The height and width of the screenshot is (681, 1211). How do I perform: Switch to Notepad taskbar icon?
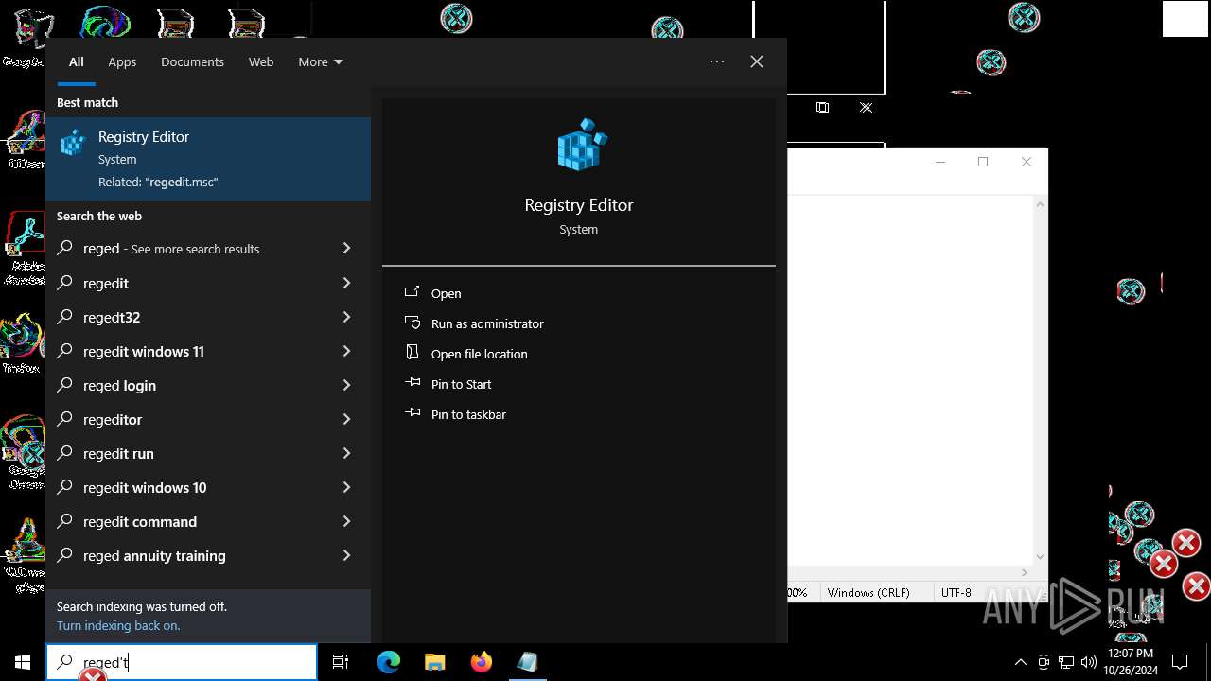point(527,662)
